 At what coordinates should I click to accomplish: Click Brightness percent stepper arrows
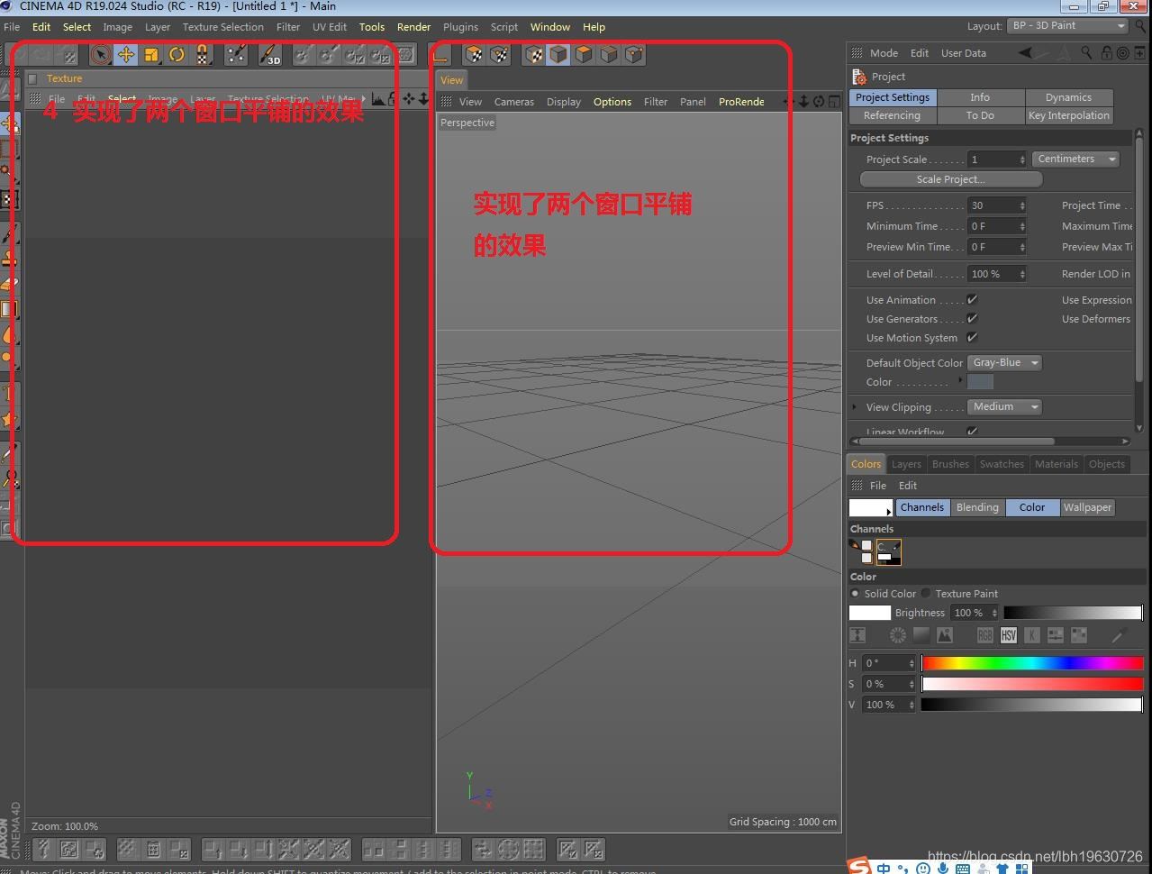tap(995, 614)
